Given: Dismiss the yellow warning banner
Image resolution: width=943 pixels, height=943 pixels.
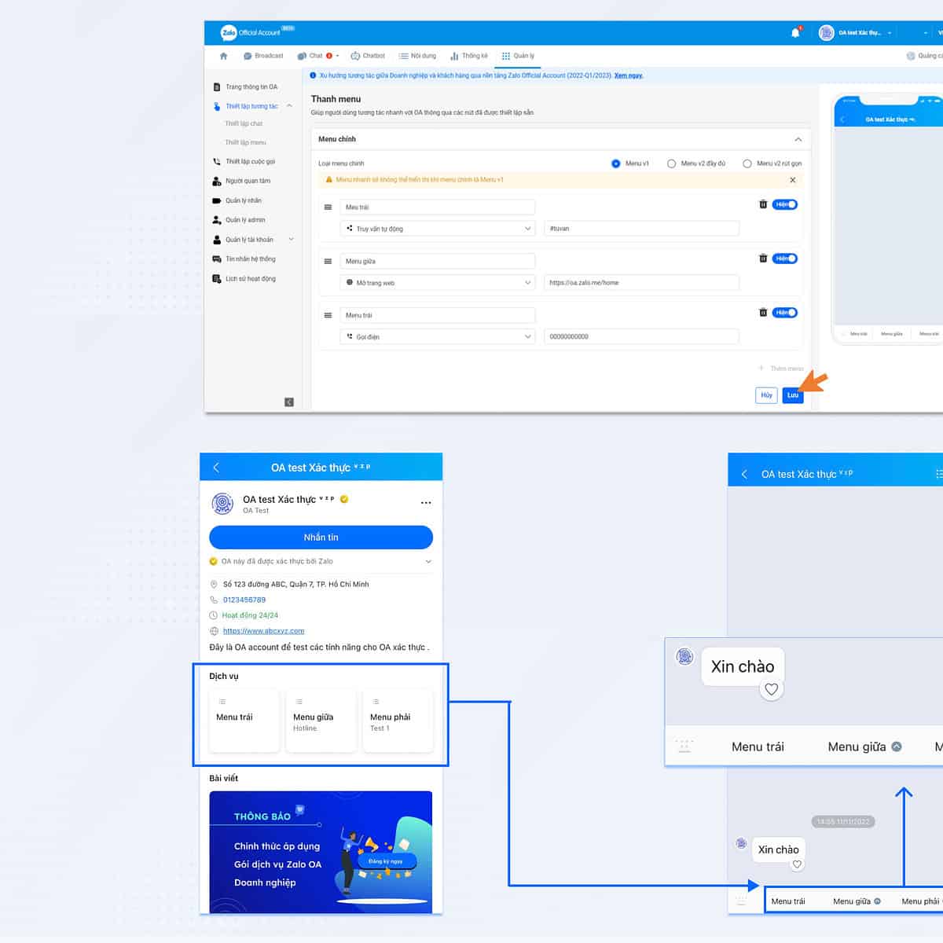Looking at the screenshot, I should [x=792, y=180].
